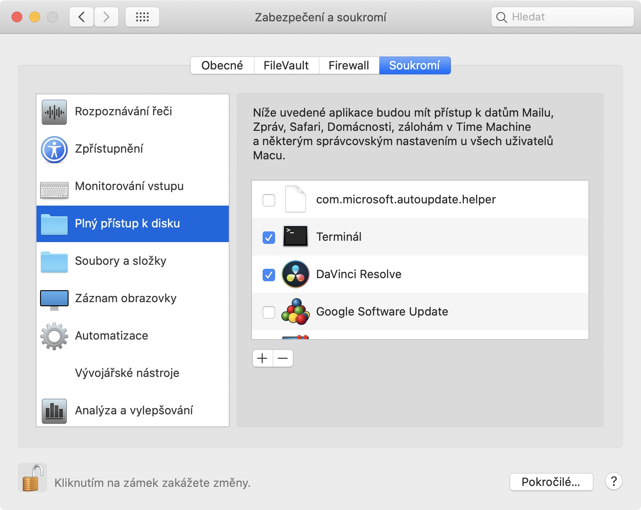Image resolution: width=641 pixels, height=510 pixels.
Task: Tick the Google Software Update checkbox
Action: coord(269,312)
